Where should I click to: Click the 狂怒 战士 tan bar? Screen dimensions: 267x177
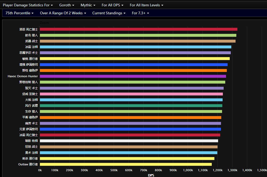[x=129, y=147]
